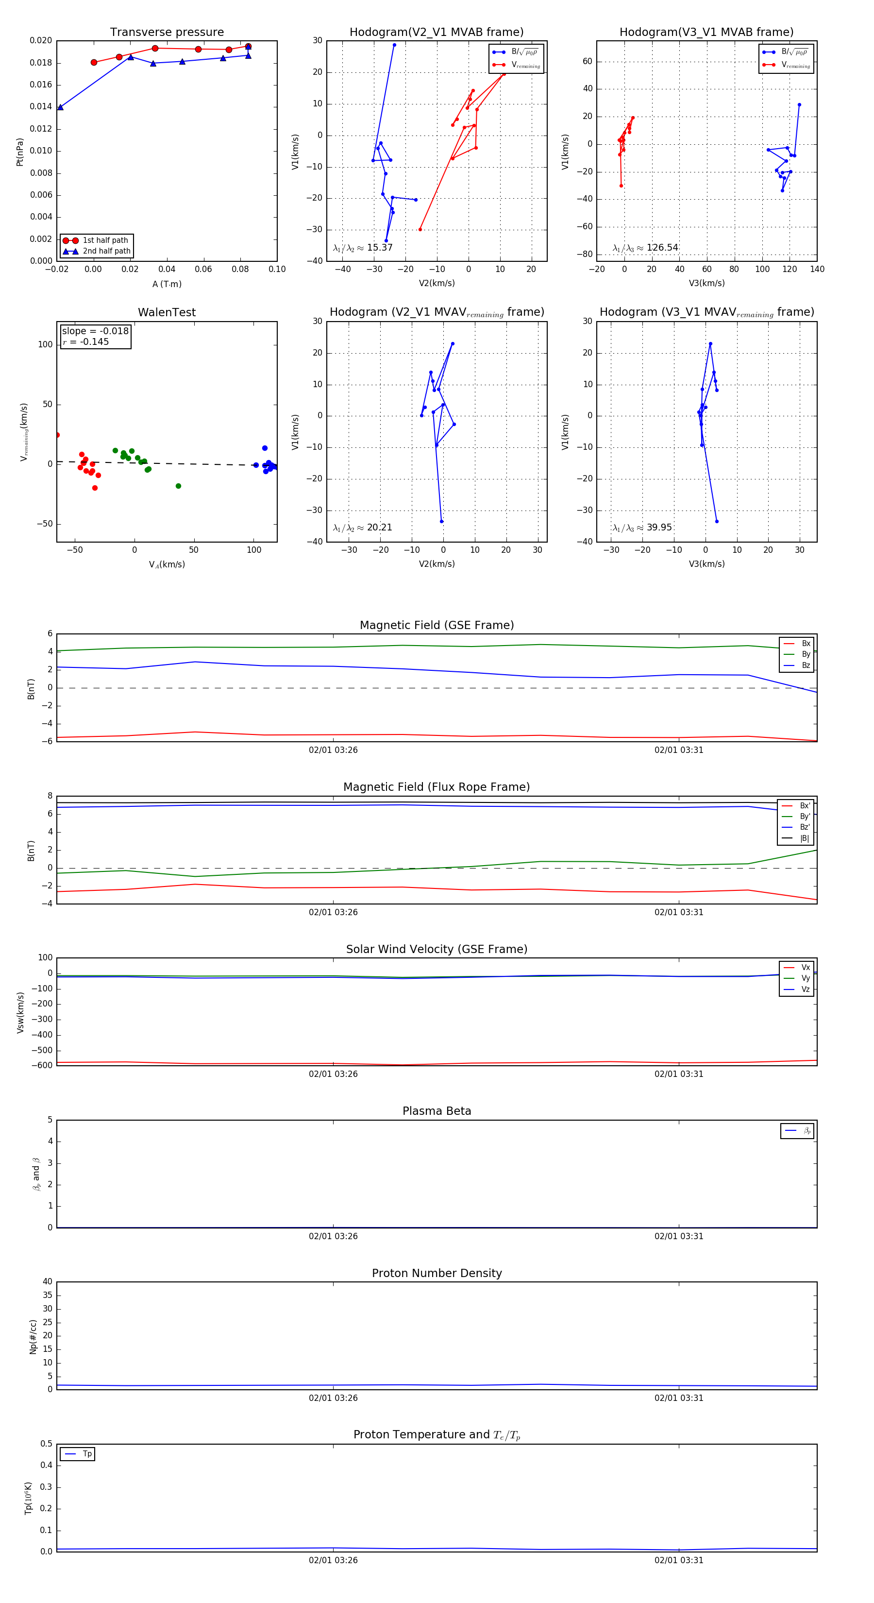The image size is (874, 1603).
Task: Click the 'Hodogram(V3_V1 MVAB frame)' title
Action: (706, 33)
